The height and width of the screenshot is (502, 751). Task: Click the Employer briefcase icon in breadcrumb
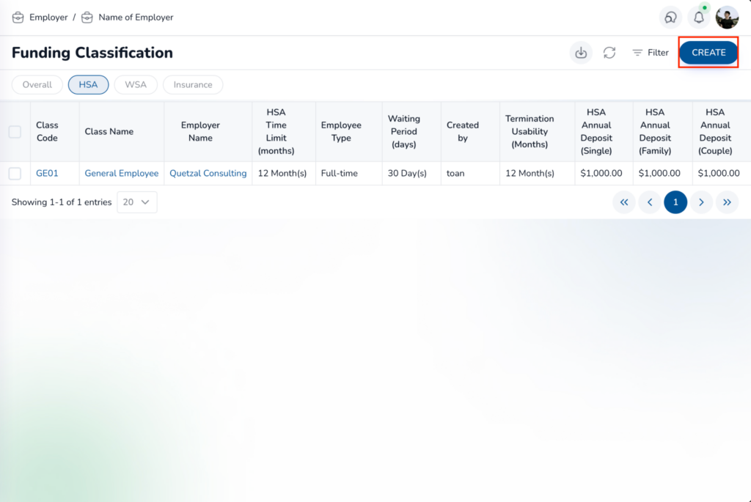click(18, 18)
